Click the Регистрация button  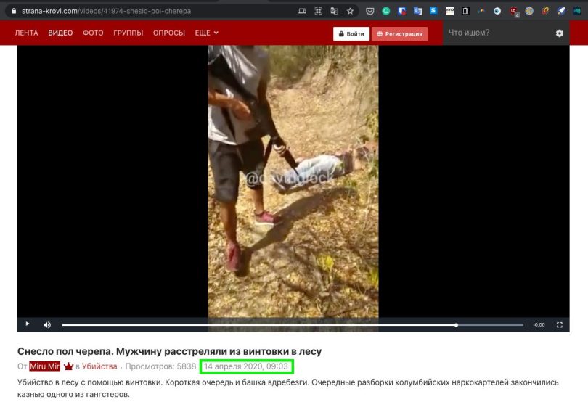(x=400, y=33)
